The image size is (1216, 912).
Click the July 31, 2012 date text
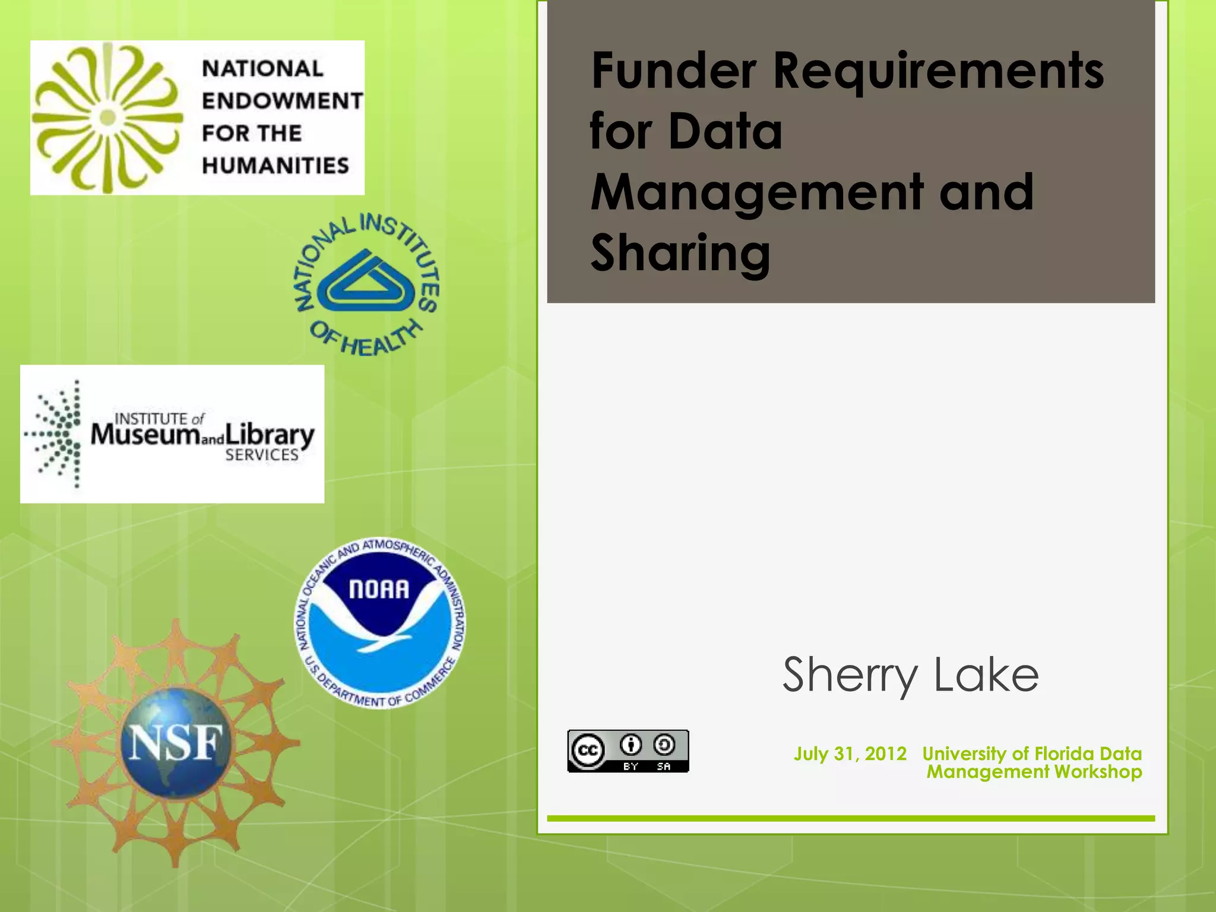850,753
